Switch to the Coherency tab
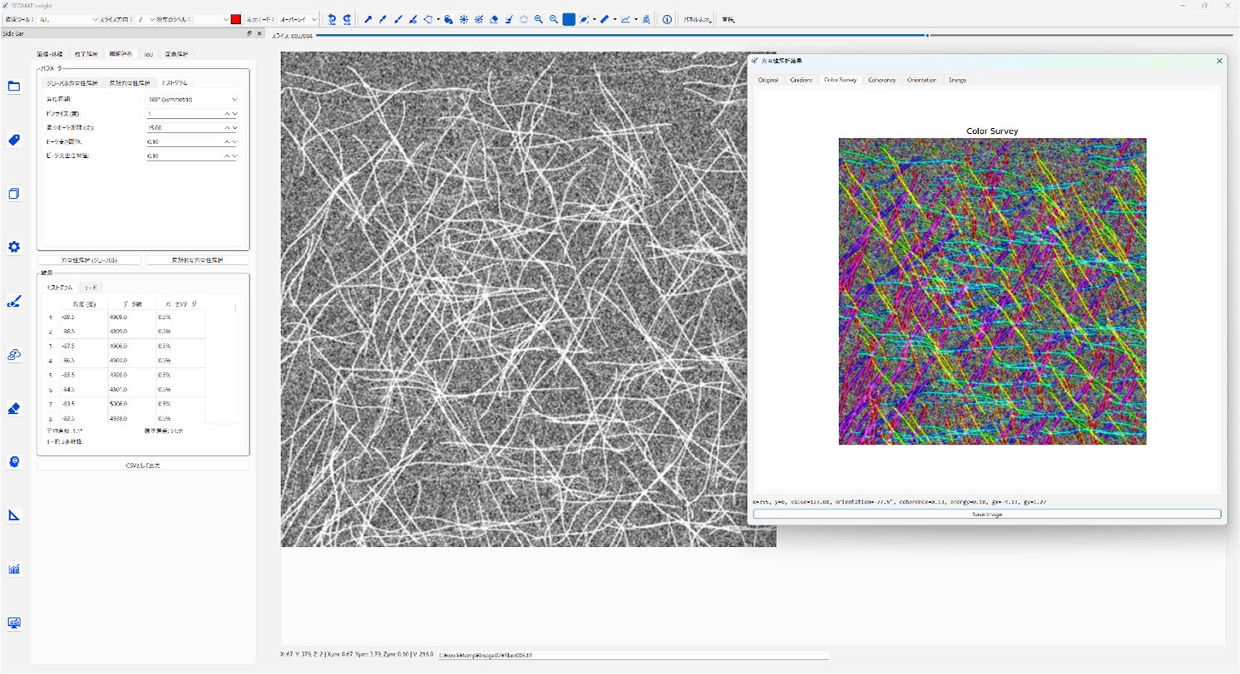 [x=882, y=80]
